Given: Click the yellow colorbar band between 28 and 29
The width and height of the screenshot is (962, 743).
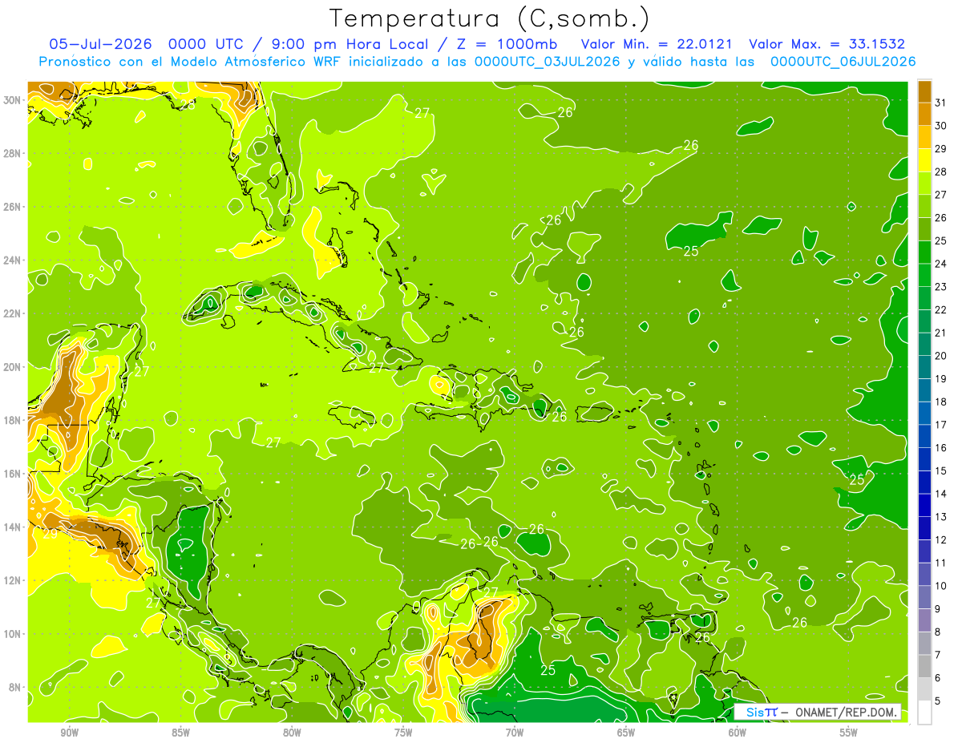Looking at the screenshot, I should (924, 160).
